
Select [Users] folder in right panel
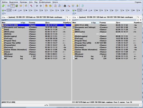pos(107,52)
